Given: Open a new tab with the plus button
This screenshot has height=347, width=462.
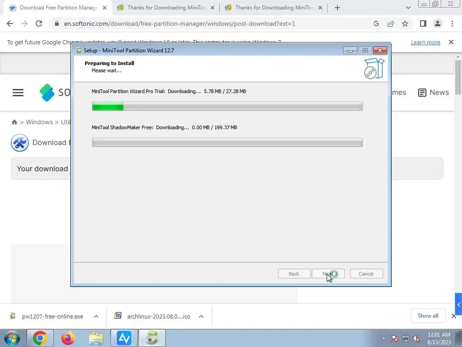Looking at the screenshot, I should tap(337, 8).
